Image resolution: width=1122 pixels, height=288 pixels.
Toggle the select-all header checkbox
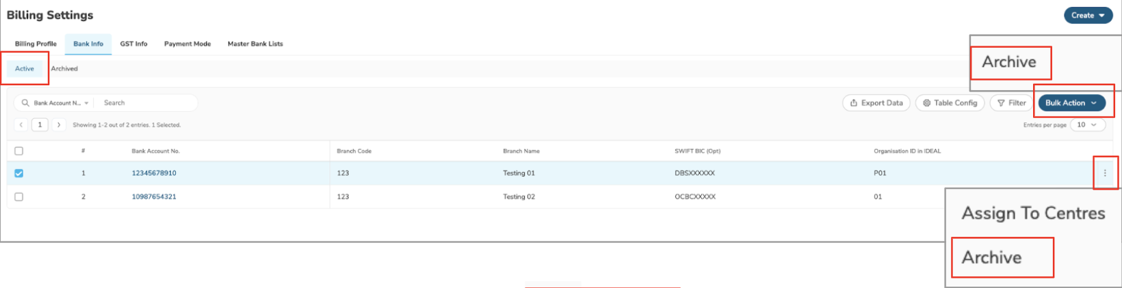pos(18,151)
